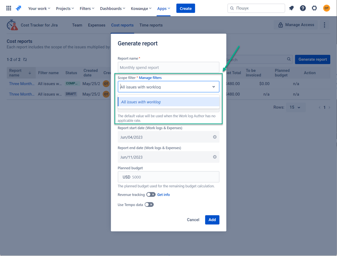Switch to the Time reports tab
The image size is (337, 256).
151,25
